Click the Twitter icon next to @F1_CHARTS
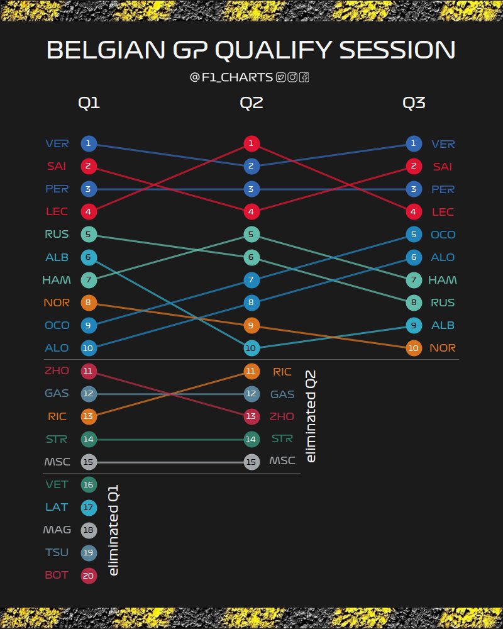503x629 pixels. tap(281, 77)
